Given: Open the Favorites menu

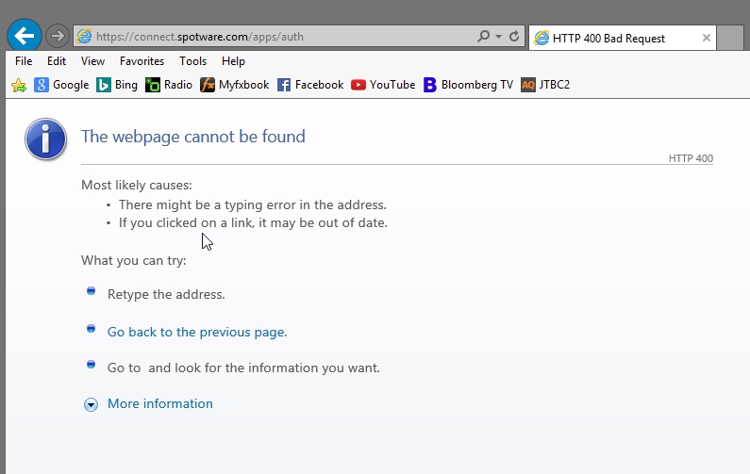Looking at the screenshot, I should coord(142,61).
